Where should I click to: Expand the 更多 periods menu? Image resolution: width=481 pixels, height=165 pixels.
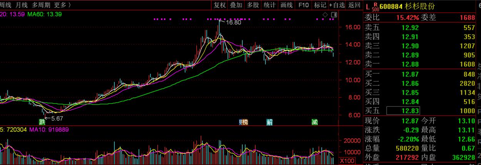pos(62,5)
